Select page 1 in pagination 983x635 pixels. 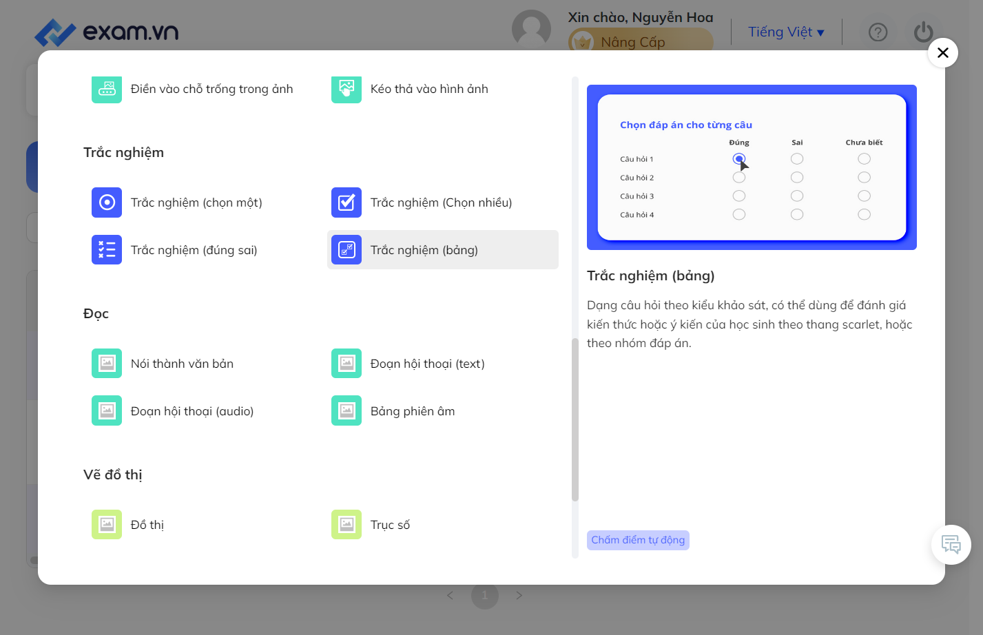[x=485, y=595]
